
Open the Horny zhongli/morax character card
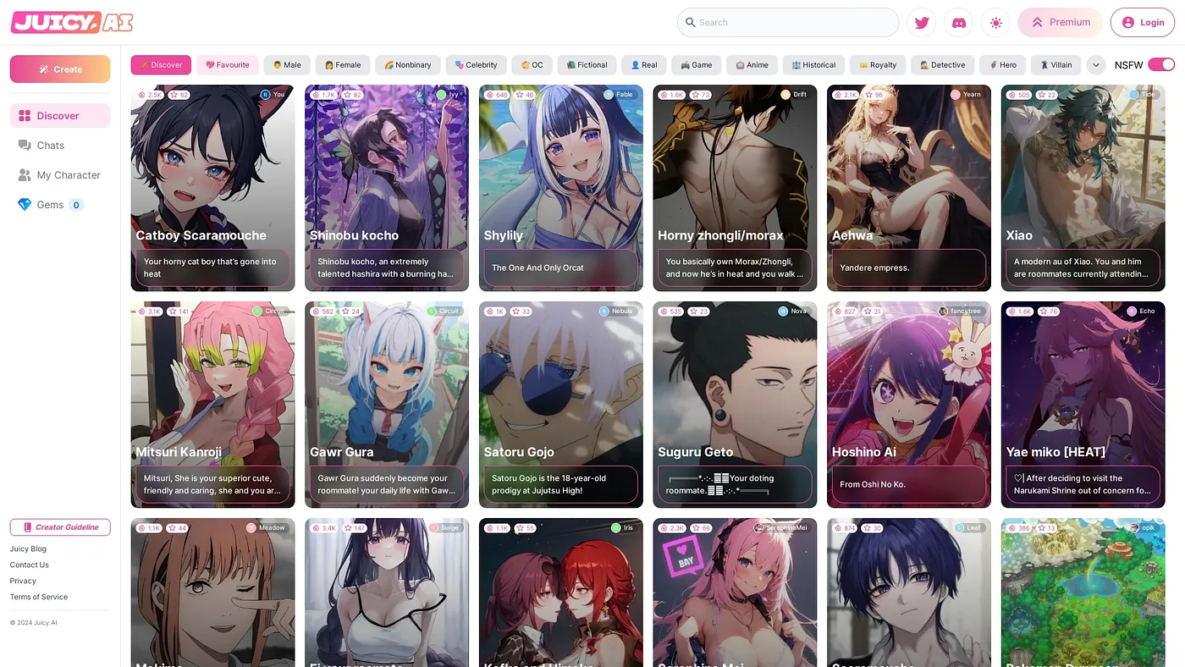coord(735,188)
